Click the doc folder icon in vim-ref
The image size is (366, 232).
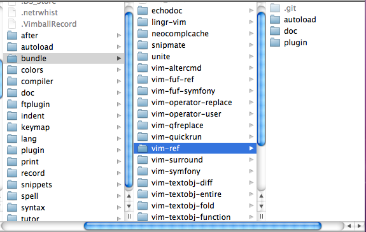click(x=275, y=31)
